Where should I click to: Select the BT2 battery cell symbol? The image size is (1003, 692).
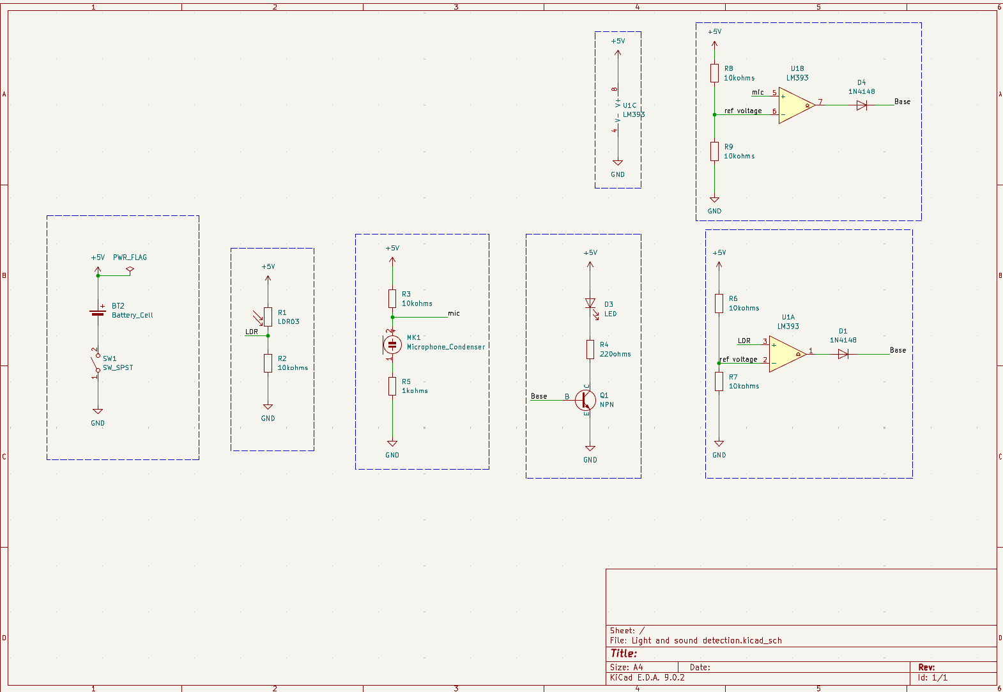pyautogui.click(x=98, y=312)
